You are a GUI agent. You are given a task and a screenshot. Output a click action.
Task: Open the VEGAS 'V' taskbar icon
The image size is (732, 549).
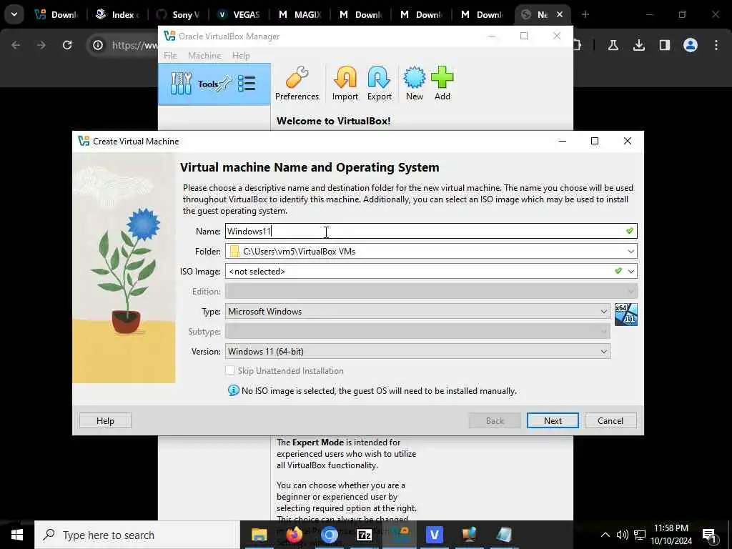click(x=434, y=535)
